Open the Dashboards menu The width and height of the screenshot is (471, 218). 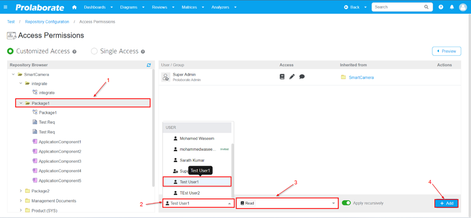pyautogui.click(x=98, y=7)
